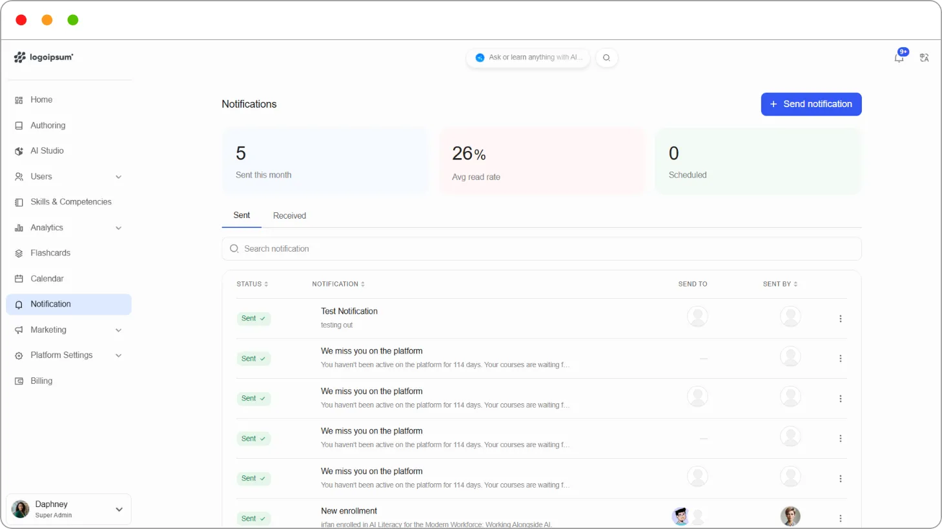This screenshot has height=529, width=942.
Task: Click the Sent status badge of Test Notification
Action: [253, 319]
